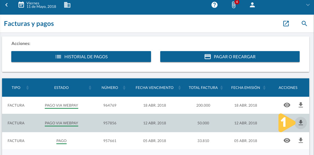Sort by Total Factura column arrows

[221, 88]
